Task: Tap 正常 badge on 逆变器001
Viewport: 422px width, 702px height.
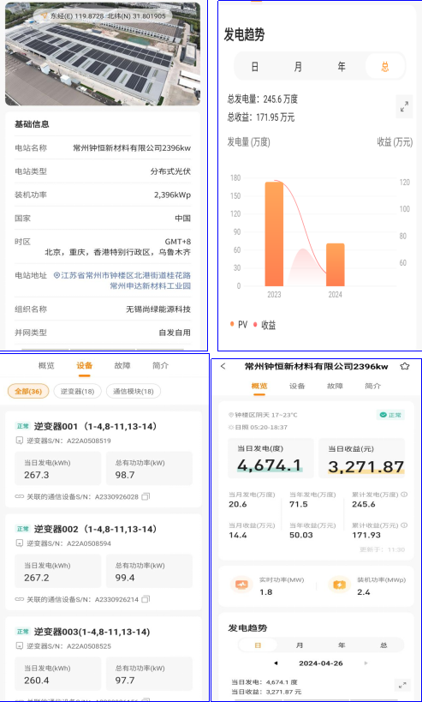Action: 23,426
